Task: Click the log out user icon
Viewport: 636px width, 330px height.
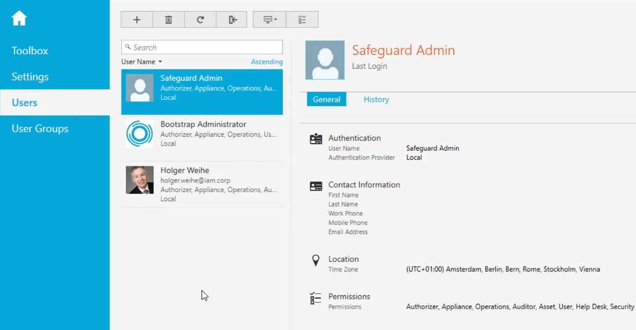Action: pos(232,19)
